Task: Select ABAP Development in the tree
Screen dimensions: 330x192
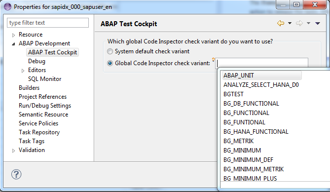Action: (44, 43)
